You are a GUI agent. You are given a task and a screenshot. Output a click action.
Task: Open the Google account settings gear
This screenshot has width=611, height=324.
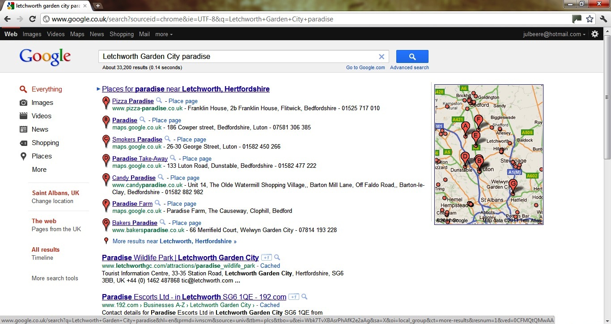coord(595,34)
